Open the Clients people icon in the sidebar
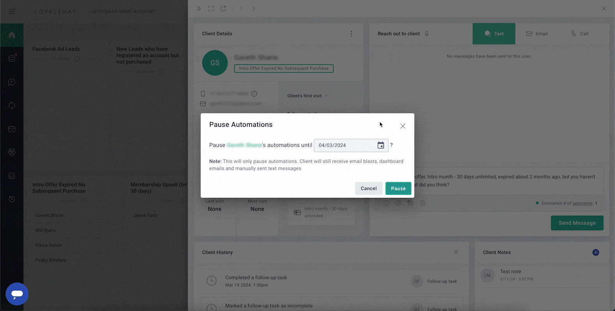Screen dimensions: 615x311 tap(12, 152)
